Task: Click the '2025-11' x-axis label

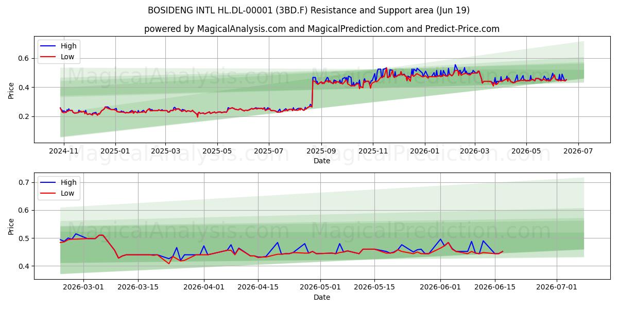Action: point(373,151)
